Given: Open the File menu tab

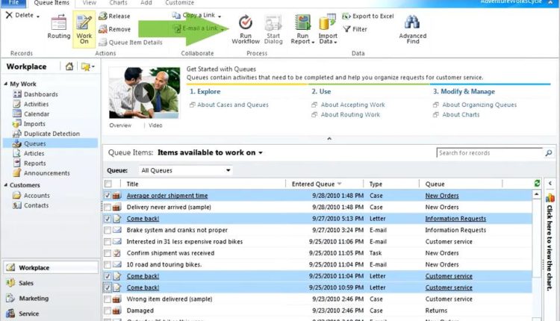Looking at the screenshot, I should point(14,3).
